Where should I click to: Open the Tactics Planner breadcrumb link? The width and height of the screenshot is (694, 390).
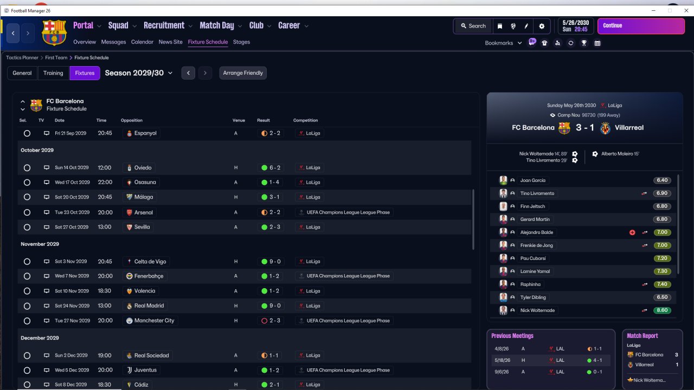pos(22,57)
